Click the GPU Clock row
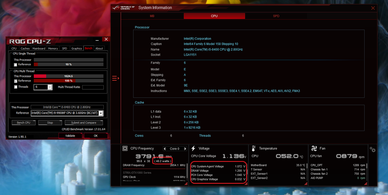This screenshot has width=388, height=195. point(154,177)
